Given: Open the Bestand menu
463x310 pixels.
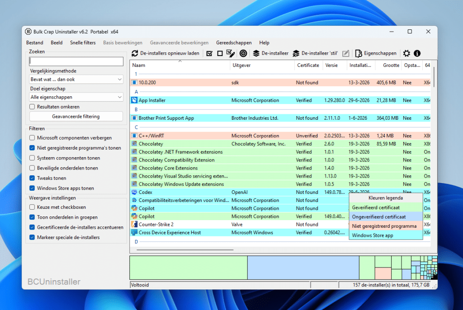Looking at the screenshot, I should click(34, 42).
